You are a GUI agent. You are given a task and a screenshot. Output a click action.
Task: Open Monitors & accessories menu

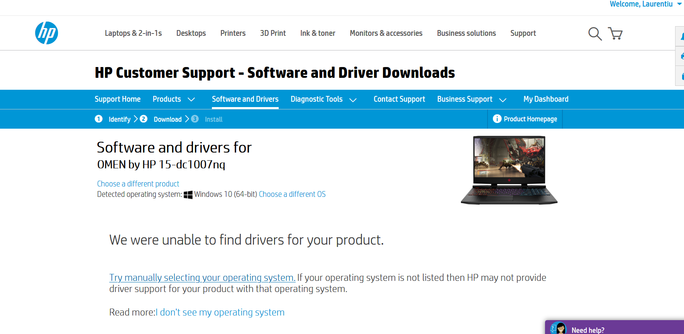point(386,33)
